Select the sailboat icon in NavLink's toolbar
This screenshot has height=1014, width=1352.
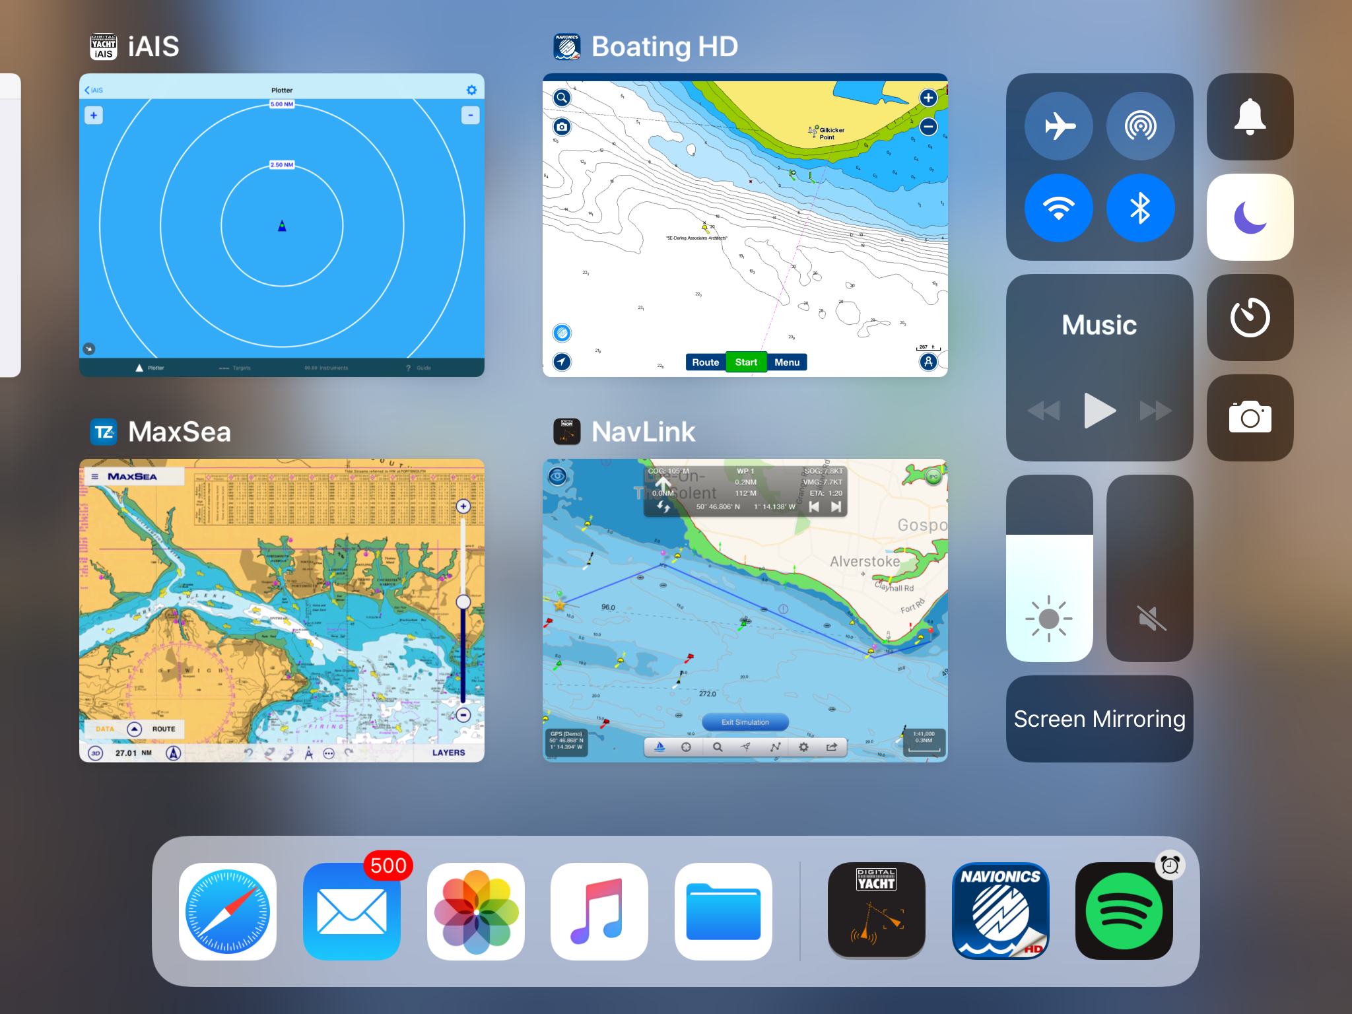[659, 747]
